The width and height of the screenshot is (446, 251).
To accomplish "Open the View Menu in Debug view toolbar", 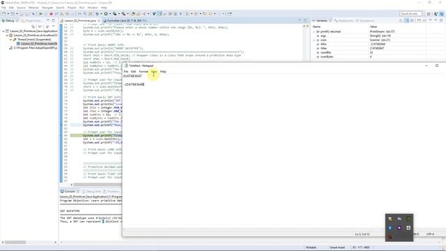I will (53, 26).
